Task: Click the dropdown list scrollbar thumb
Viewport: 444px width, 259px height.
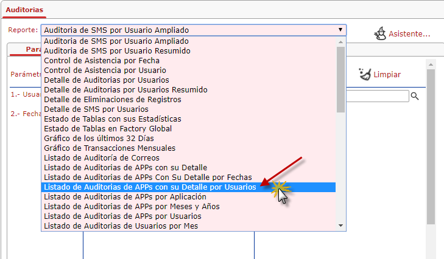Action: (340, 80)
